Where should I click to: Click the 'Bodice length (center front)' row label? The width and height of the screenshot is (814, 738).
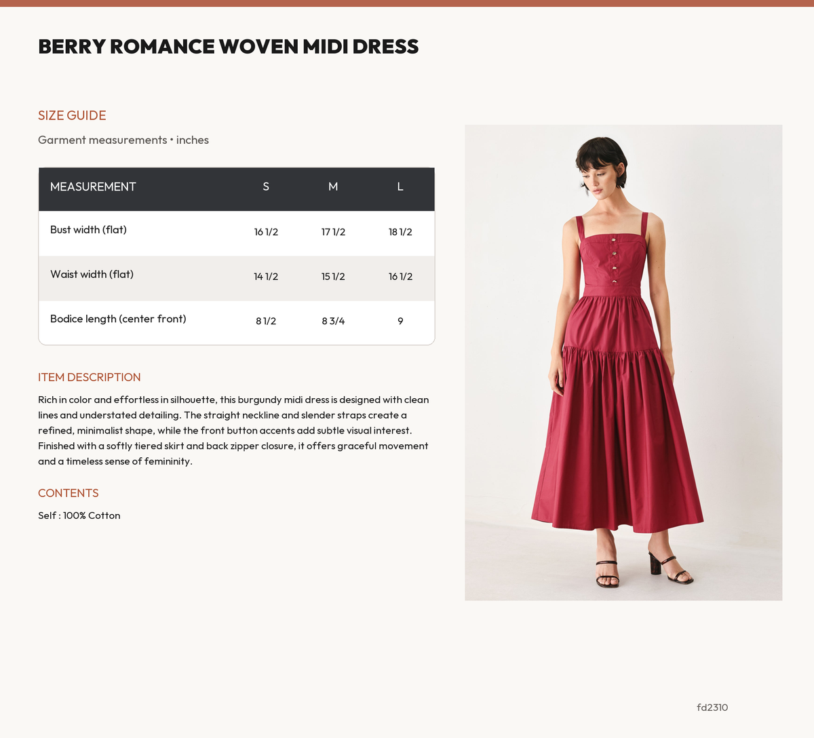pos(118,319)
